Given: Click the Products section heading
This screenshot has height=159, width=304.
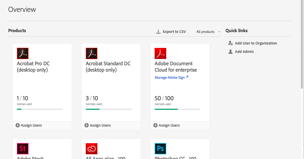Looking at the screenshot, I should (x=17, y=31).
